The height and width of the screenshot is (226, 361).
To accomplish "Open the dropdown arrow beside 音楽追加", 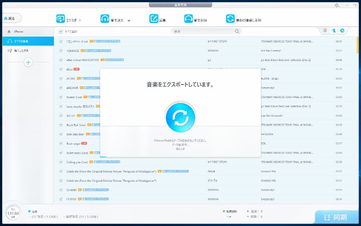I will click(129, 20).
